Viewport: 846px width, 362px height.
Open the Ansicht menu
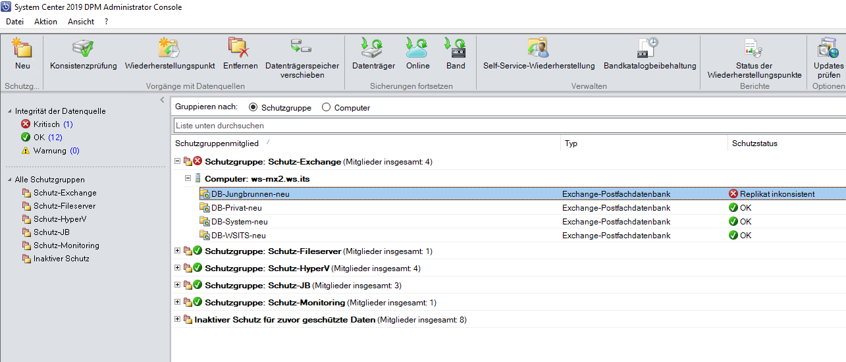pyautogui.click(x=81, y=22)
